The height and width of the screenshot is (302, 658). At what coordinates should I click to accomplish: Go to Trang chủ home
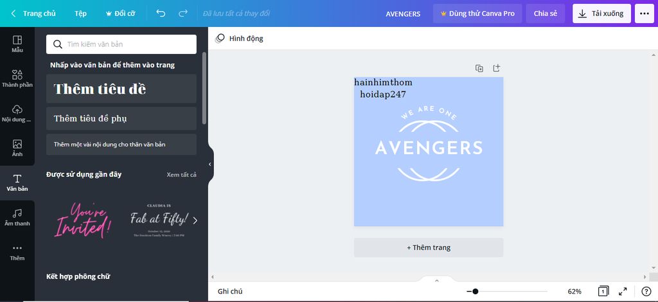(39, 13)
